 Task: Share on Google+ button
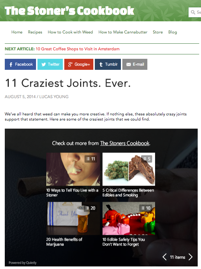pyautogui.click(x=79, y=64)
